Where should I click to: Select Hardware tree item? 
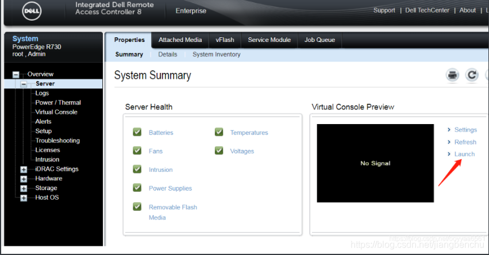pos(49,178)
